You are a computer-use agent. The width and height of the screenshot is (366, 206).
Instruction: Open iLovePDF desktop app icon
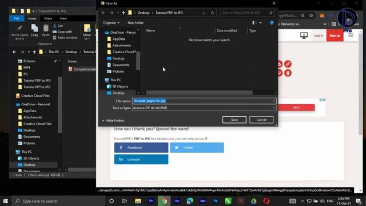point(304,35)
